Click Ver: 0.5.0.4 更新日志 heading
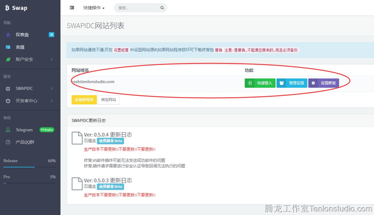The image size is (374, 215). pos(108,135)
